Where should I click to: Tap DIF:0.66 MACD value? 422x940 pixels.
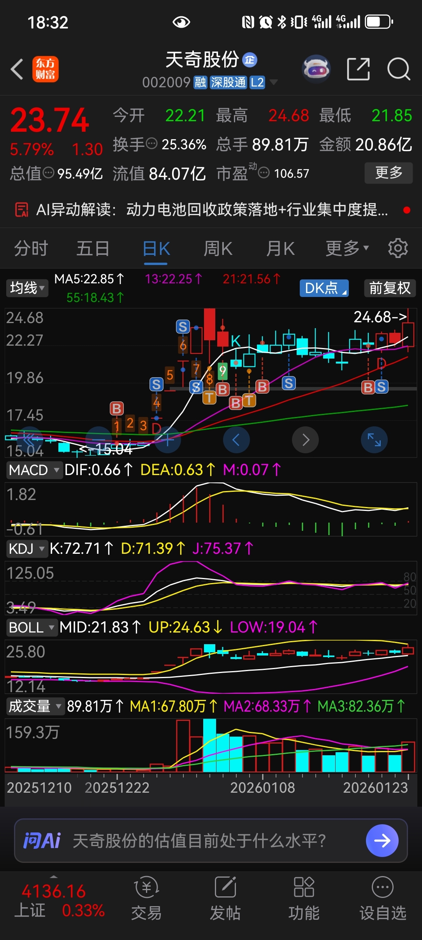pos(98,470)
